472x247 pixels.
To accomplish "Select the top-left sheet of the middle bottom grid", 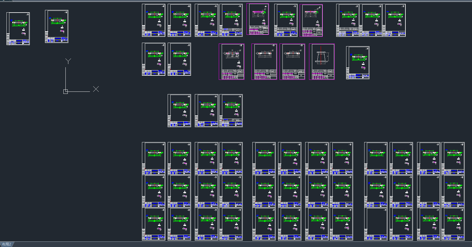I will pos(264,158).
